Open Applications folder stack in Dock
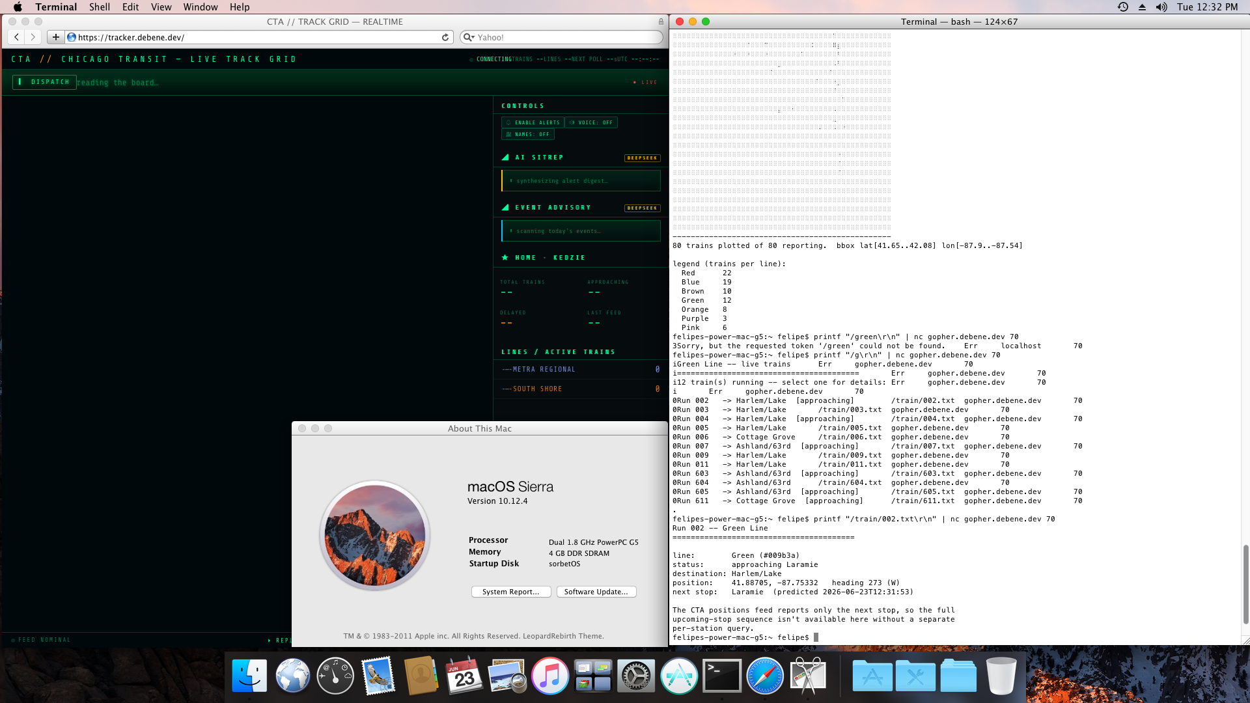 872,676
